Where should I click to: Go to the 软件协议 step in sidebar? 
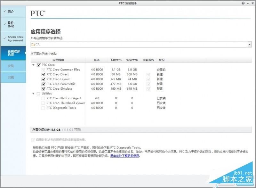coord(13,25)
